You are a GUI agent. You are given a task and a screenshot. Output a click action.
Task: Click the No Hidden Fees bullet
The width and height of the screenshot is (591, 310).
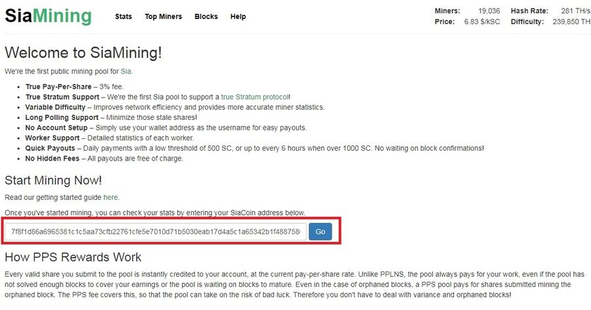coord(104,159)
